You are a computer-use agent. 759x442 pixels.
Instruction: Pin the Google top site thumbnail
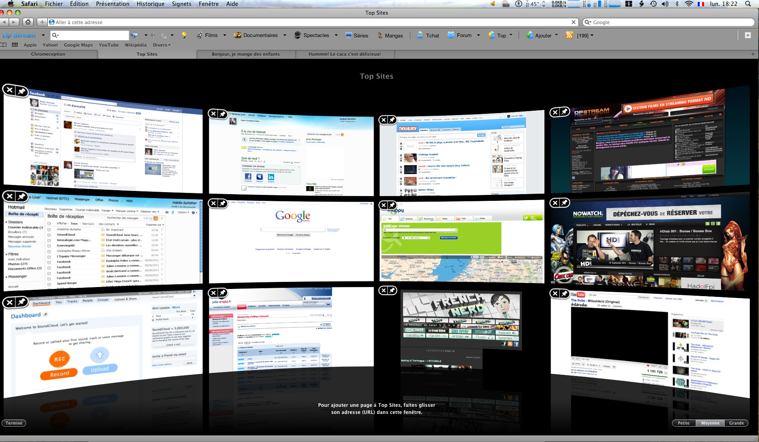223,203
